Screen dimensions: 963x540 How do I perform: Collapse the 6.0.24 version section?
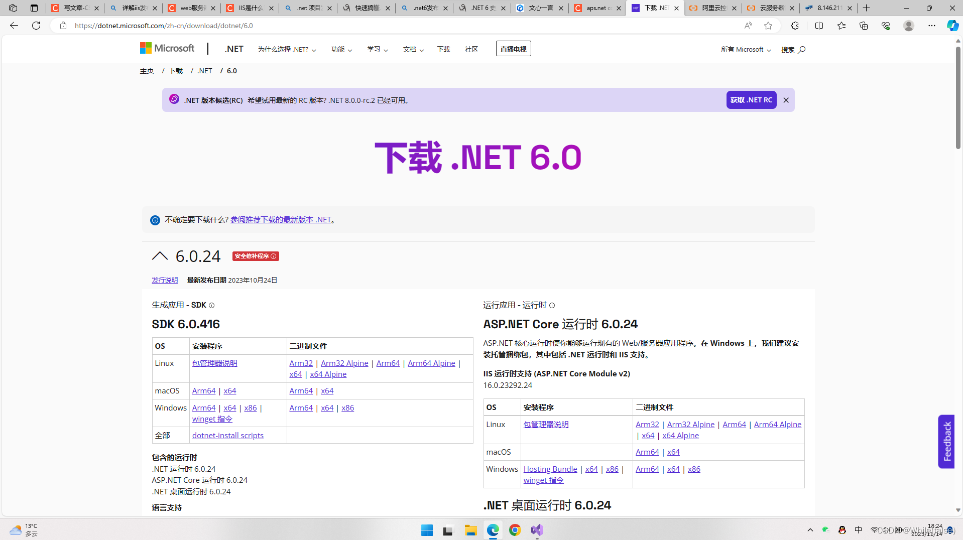(x=160, y=256)
